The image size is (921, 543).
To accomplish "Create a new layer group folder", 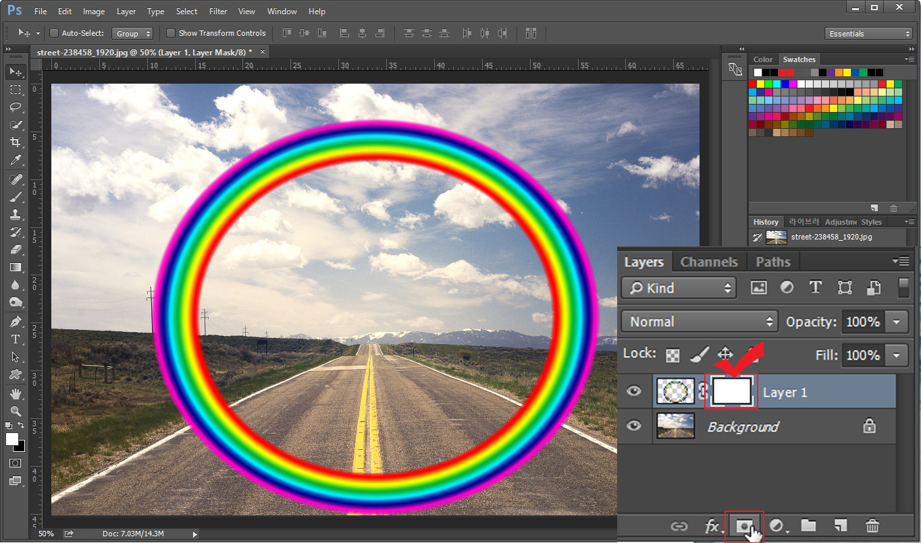I will pos(808,525).
